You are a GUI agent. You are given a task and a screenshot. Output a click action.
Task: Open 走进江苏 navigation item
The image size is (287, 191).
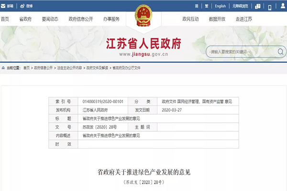[244, 19]
